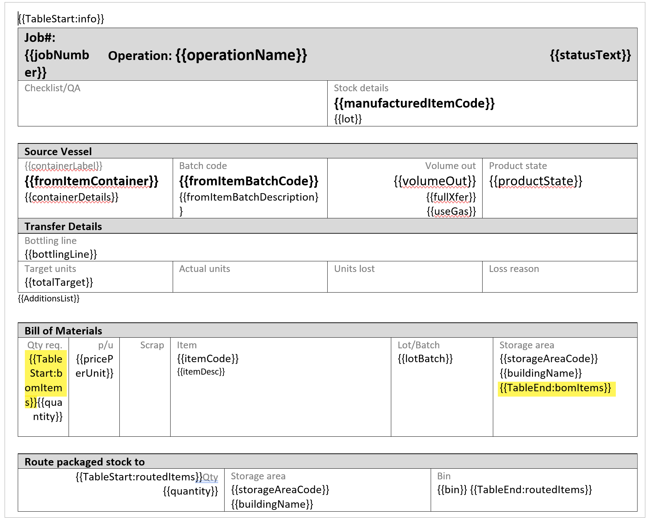Click the Scrap column label
Image resolution: width=651 pixels, height=523 pixels.
point(152,345)
